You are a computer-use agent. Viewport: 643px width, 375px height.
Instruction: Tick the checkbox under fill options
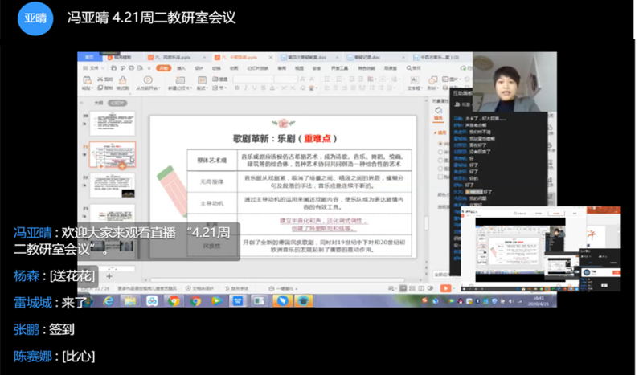point(440,177)
